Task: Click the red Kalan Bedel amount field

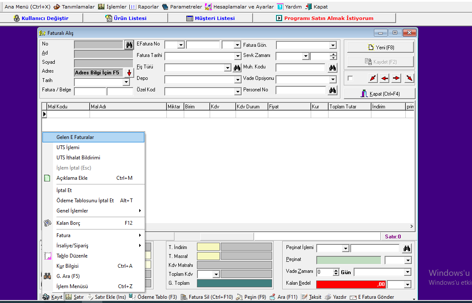Action: [351, 284]
